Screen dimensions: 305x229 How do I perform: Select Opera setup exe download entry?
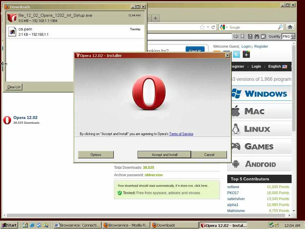[x=75, y=18]
